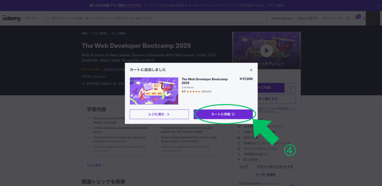
Task: Click the 最終更新日 clock icon
Action: click(83, 84)
